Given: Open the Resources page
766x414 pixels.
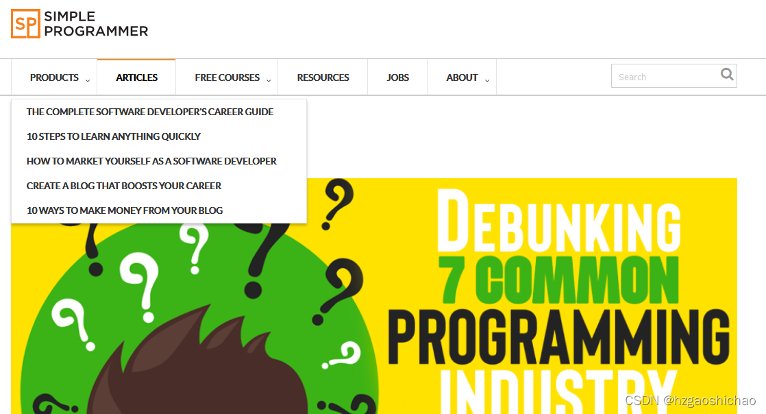Looking at the screenshot, I should click(x=323, y=77).
